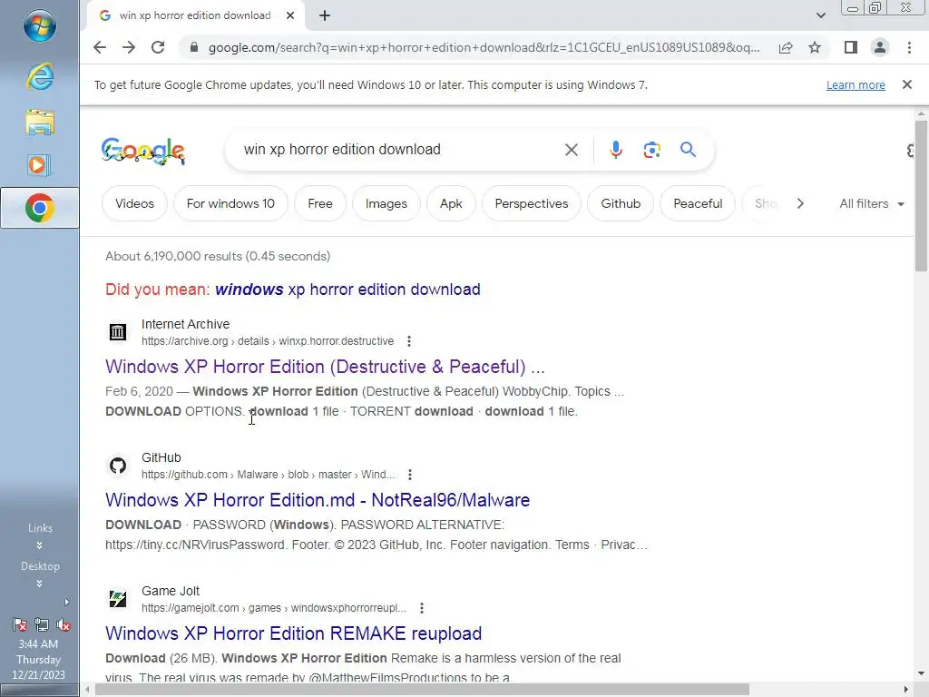Image resolution: width=929 pixels, height=697 pixels.
Task: Open GitHub result's more options dots
Action: [410, 474]
